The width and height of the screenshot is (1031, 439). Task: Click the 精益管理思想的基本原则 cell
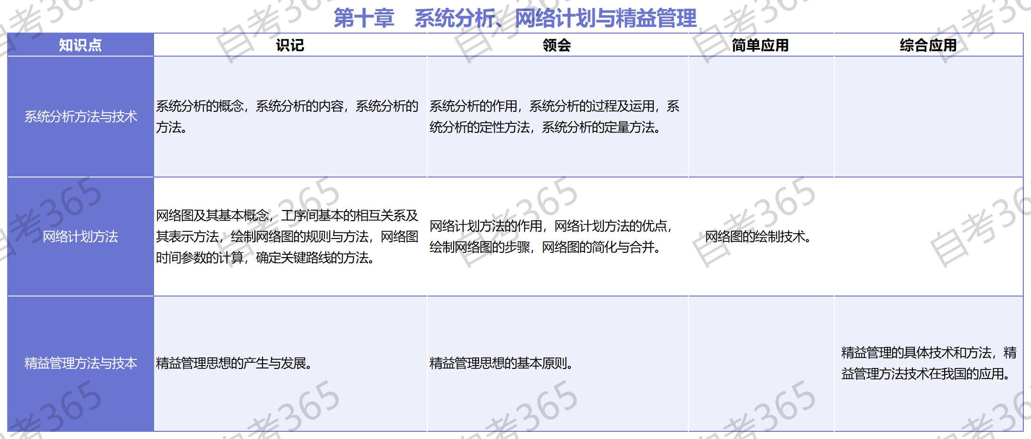coord(502,363)
